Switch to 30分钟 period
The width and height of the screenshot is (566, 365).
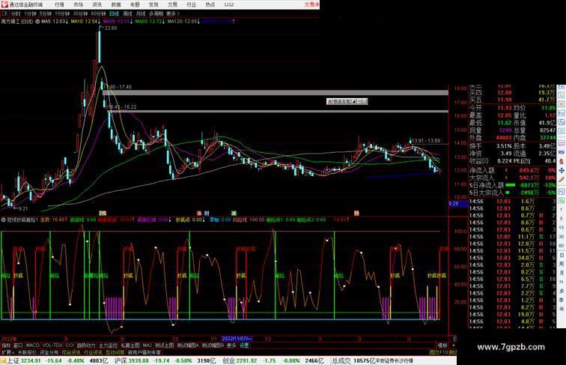(80, 13)
